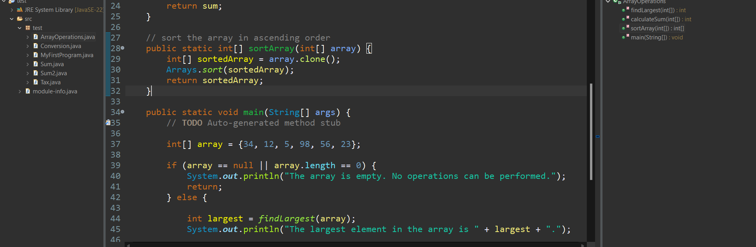Expand module-info.java tree node

pyautogui.click(x=20, y=91)
